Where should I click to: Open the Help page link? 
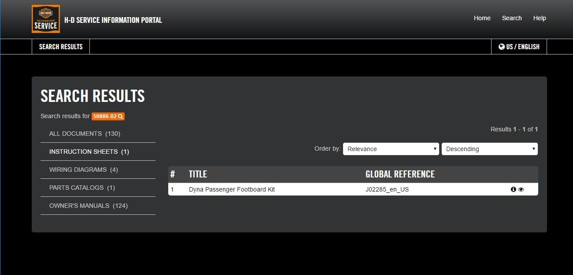pos(540,18)
